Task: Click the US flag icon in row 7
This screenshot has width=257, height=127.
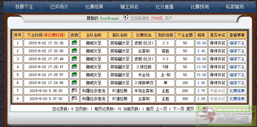Action: click(74, 91)
